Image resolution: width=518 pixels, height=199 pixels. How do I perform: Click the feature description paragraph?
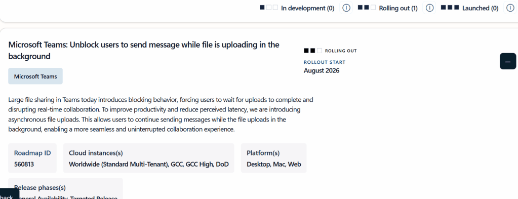(161, 114)
